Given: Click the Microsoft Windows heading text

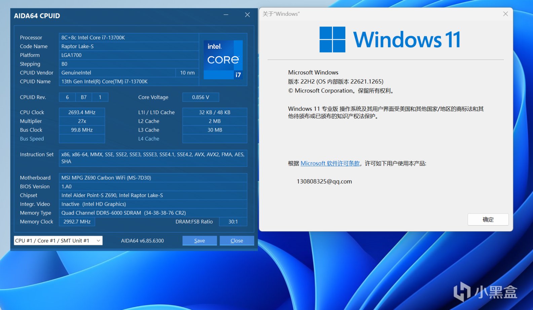Looking at the screenshot, I should (x=313, y=72).
